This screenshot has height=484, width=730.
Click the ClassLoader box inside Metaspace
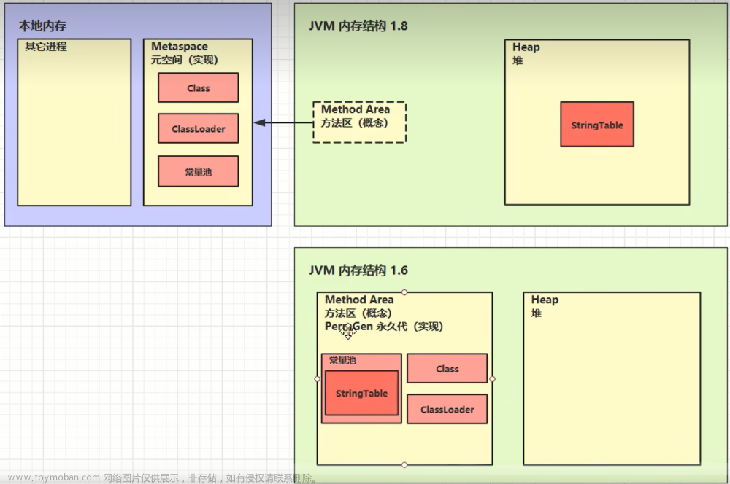tap(199, 129)
